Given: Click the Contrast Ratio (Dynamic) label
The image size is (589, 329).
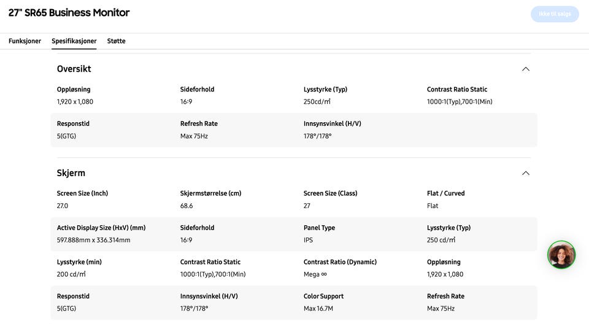Looking at the screenshot, I should 340,262.
